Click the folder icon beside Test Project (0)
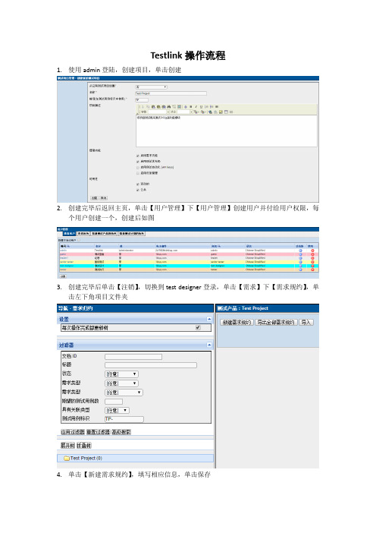 (67, 459)
